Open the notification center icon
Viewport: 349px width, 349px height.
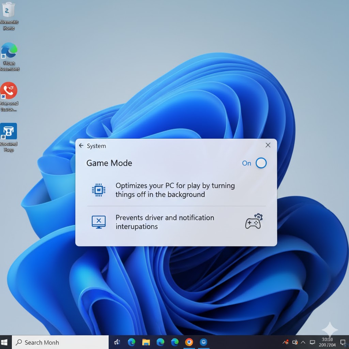tap(343, 342)
